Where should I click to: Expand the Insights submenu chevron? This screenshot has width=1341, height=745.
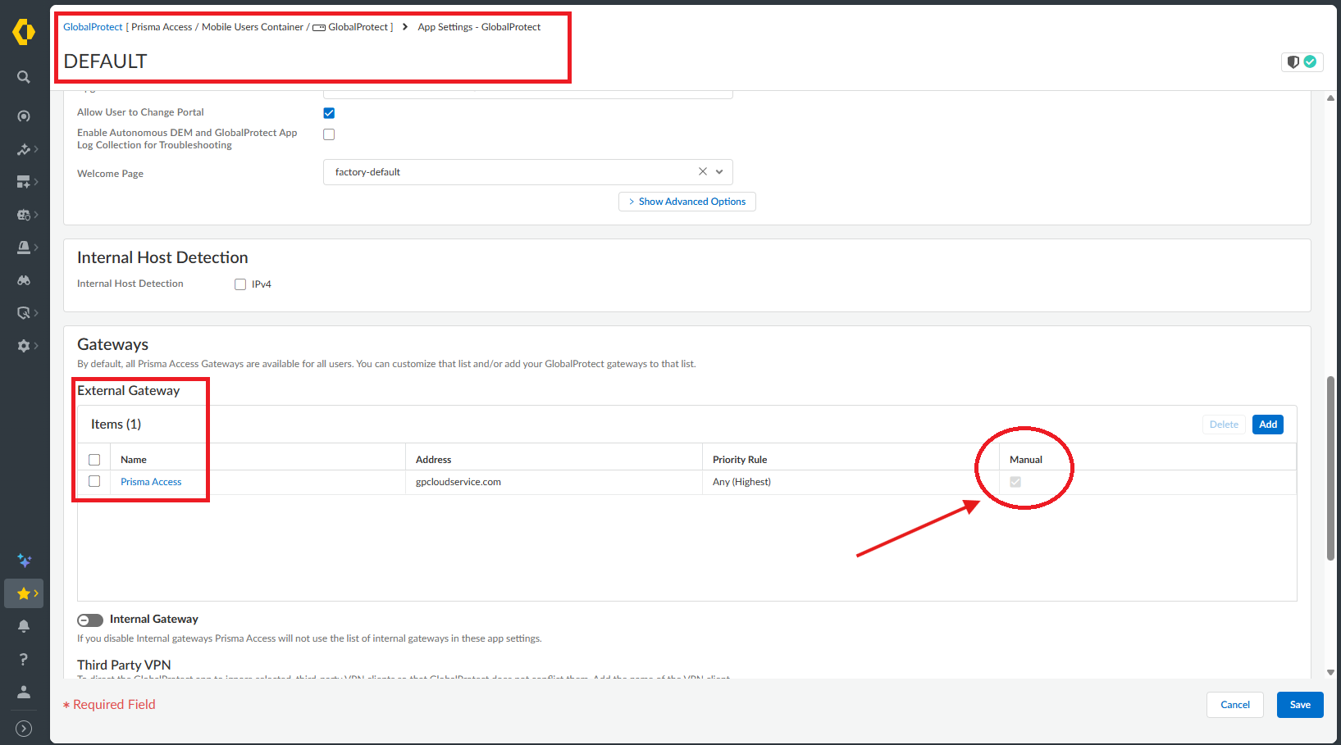coord(36,149)
